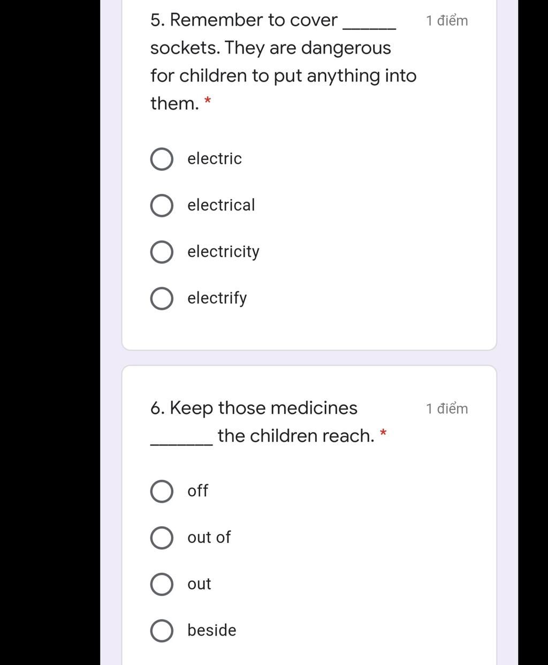Click the '1 điểm' label of question 6
This screenshot has height=665, width=548.
[447, 409]
